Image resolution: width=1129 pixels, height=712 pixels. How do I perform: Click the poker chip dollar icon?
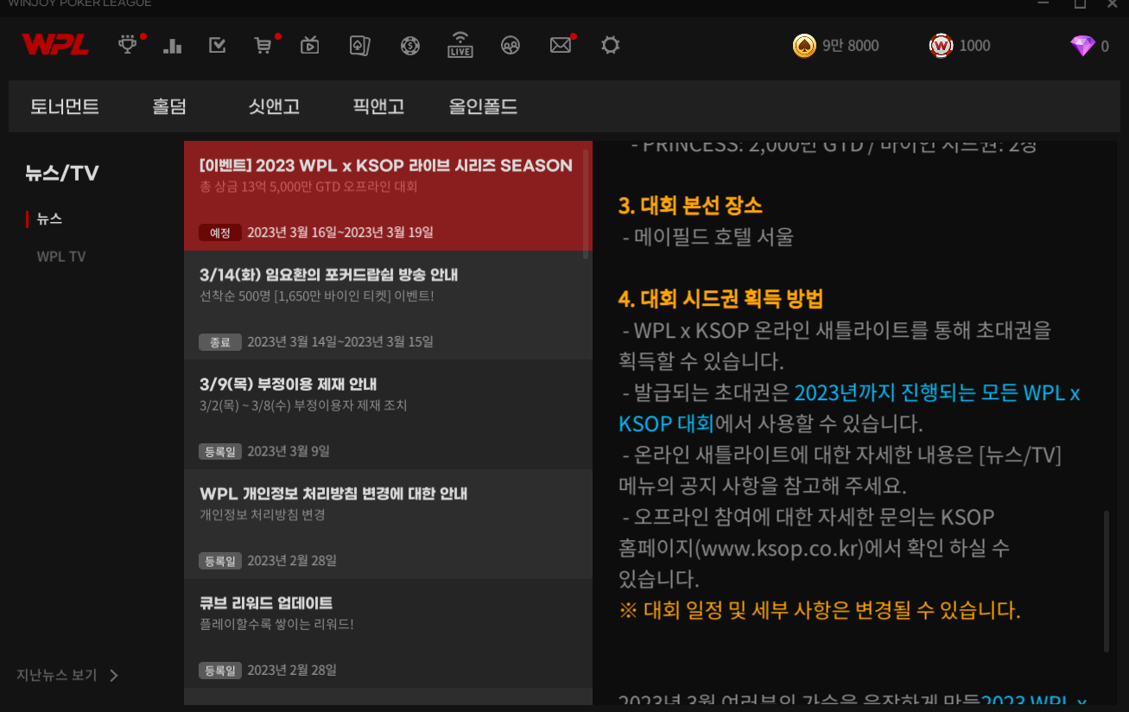[x=410, y=45]
